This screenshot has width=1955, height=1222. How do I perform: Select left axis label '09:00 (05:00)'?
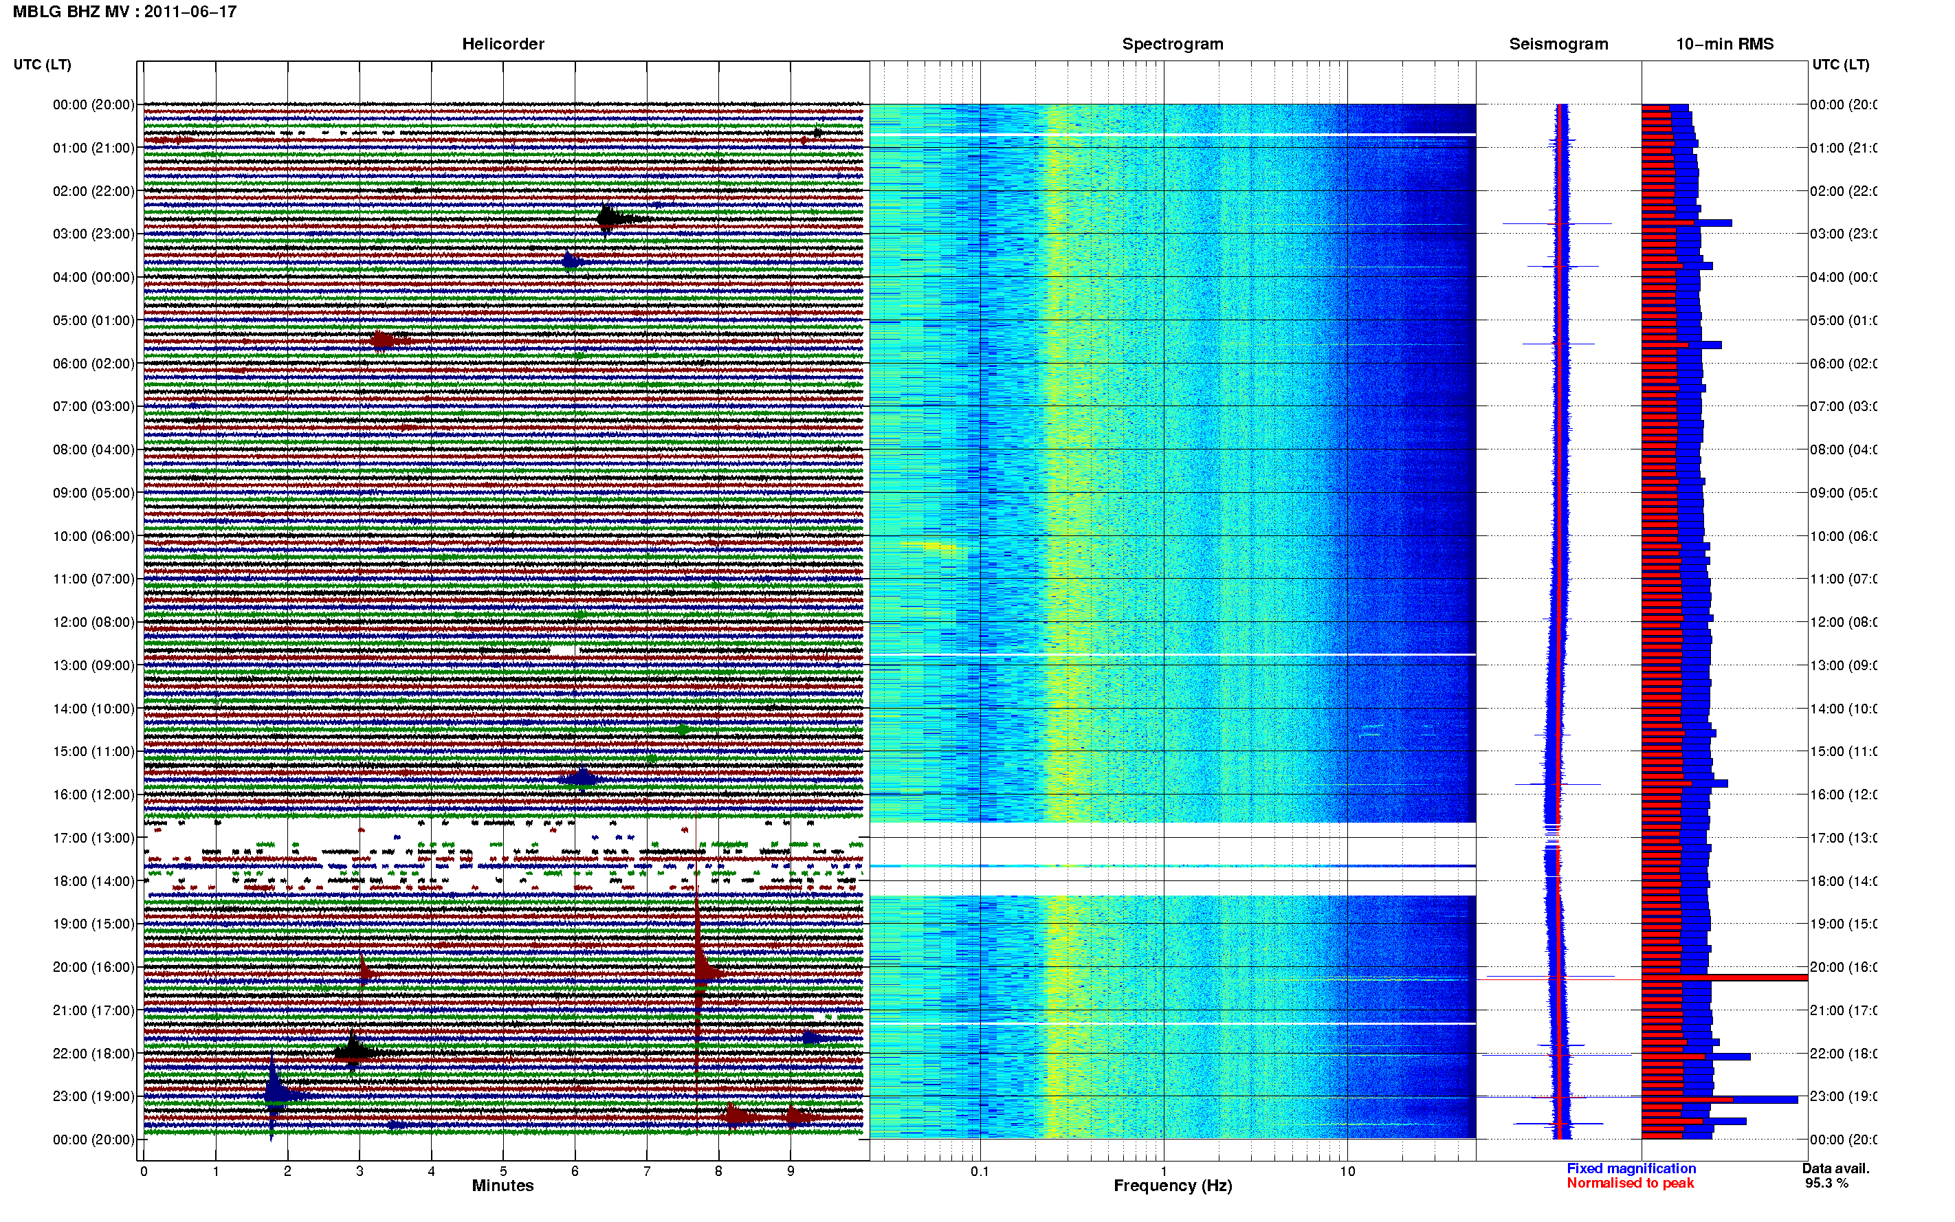coord(93,492)
